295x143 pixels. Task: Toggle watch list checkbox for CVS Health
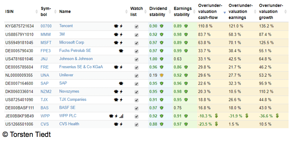pos(137,125)
